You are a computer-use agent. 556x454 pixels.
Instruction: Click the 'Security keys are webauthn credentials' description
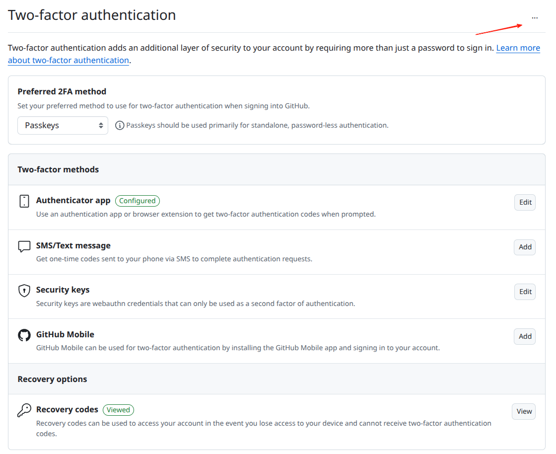(196, 303)
